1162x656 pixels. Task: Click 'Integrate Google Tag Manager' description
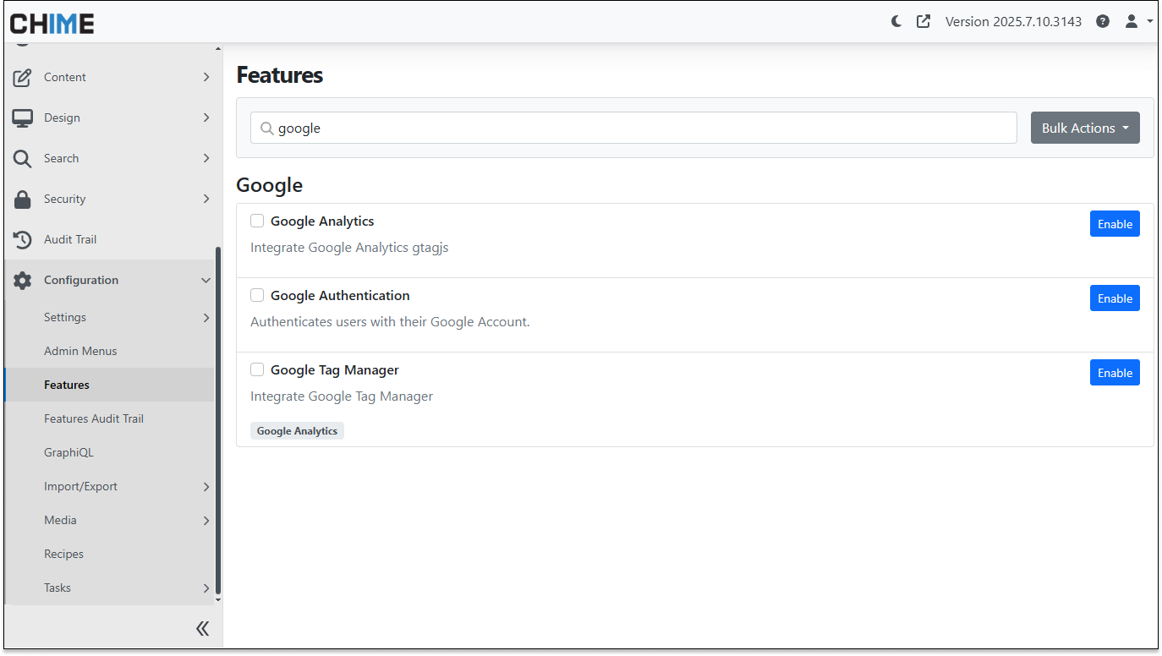342,396
